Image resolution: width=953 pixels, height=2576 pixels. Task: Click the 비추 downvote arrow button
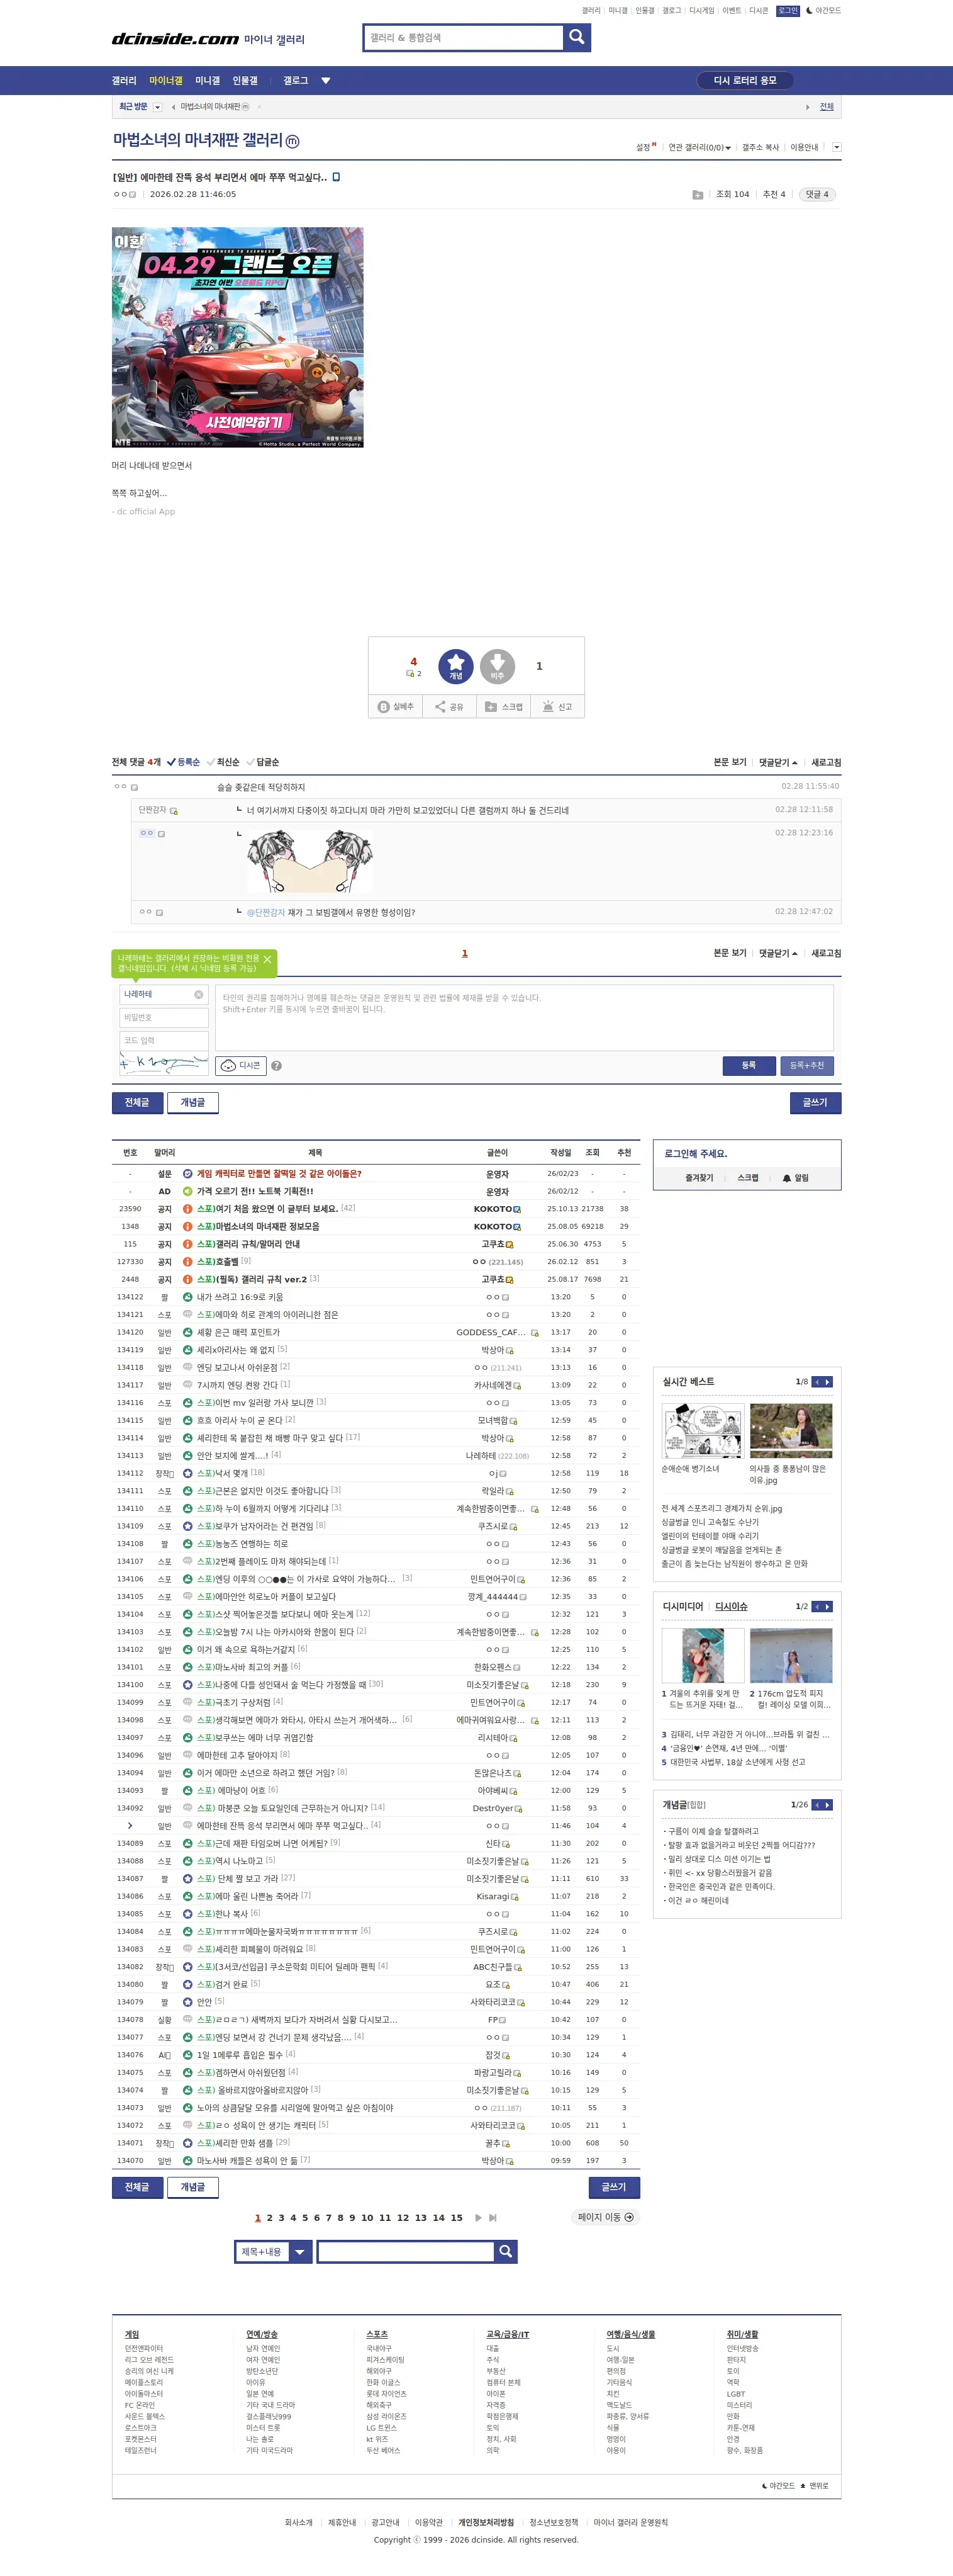[x=498, y=666]
